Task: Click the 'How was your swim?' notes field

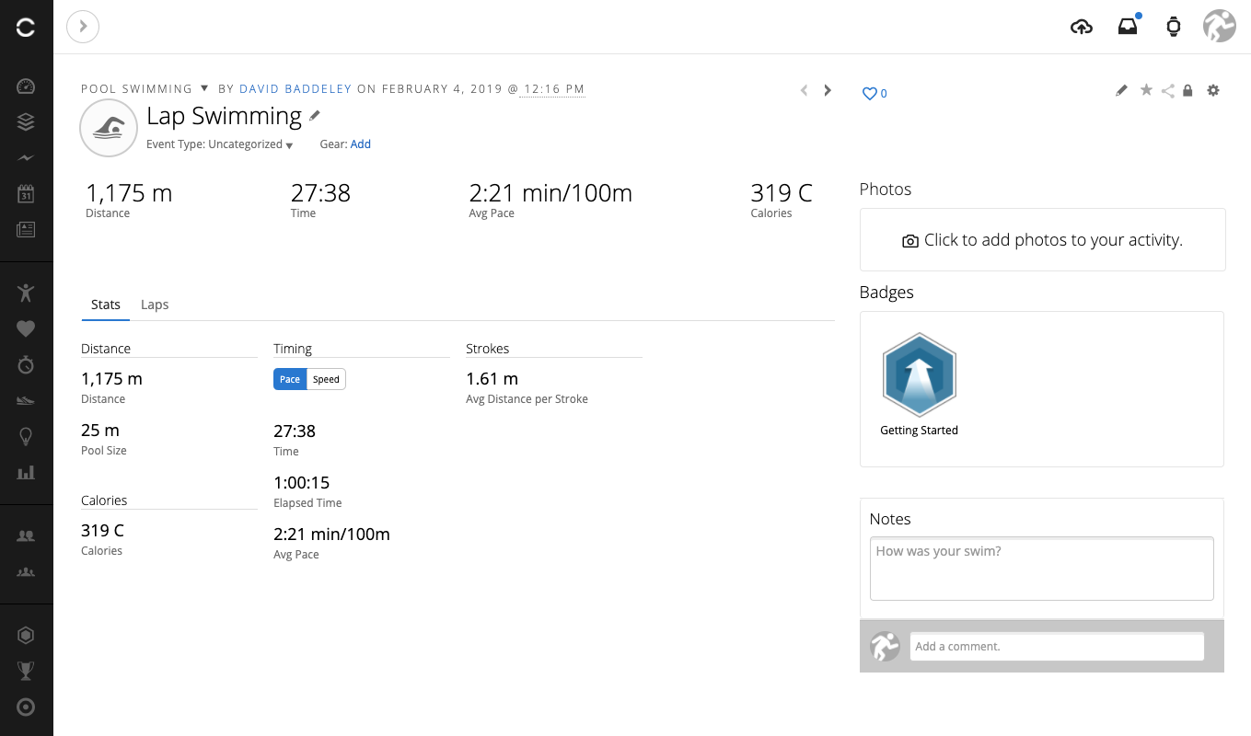Action: [1041, 569]
